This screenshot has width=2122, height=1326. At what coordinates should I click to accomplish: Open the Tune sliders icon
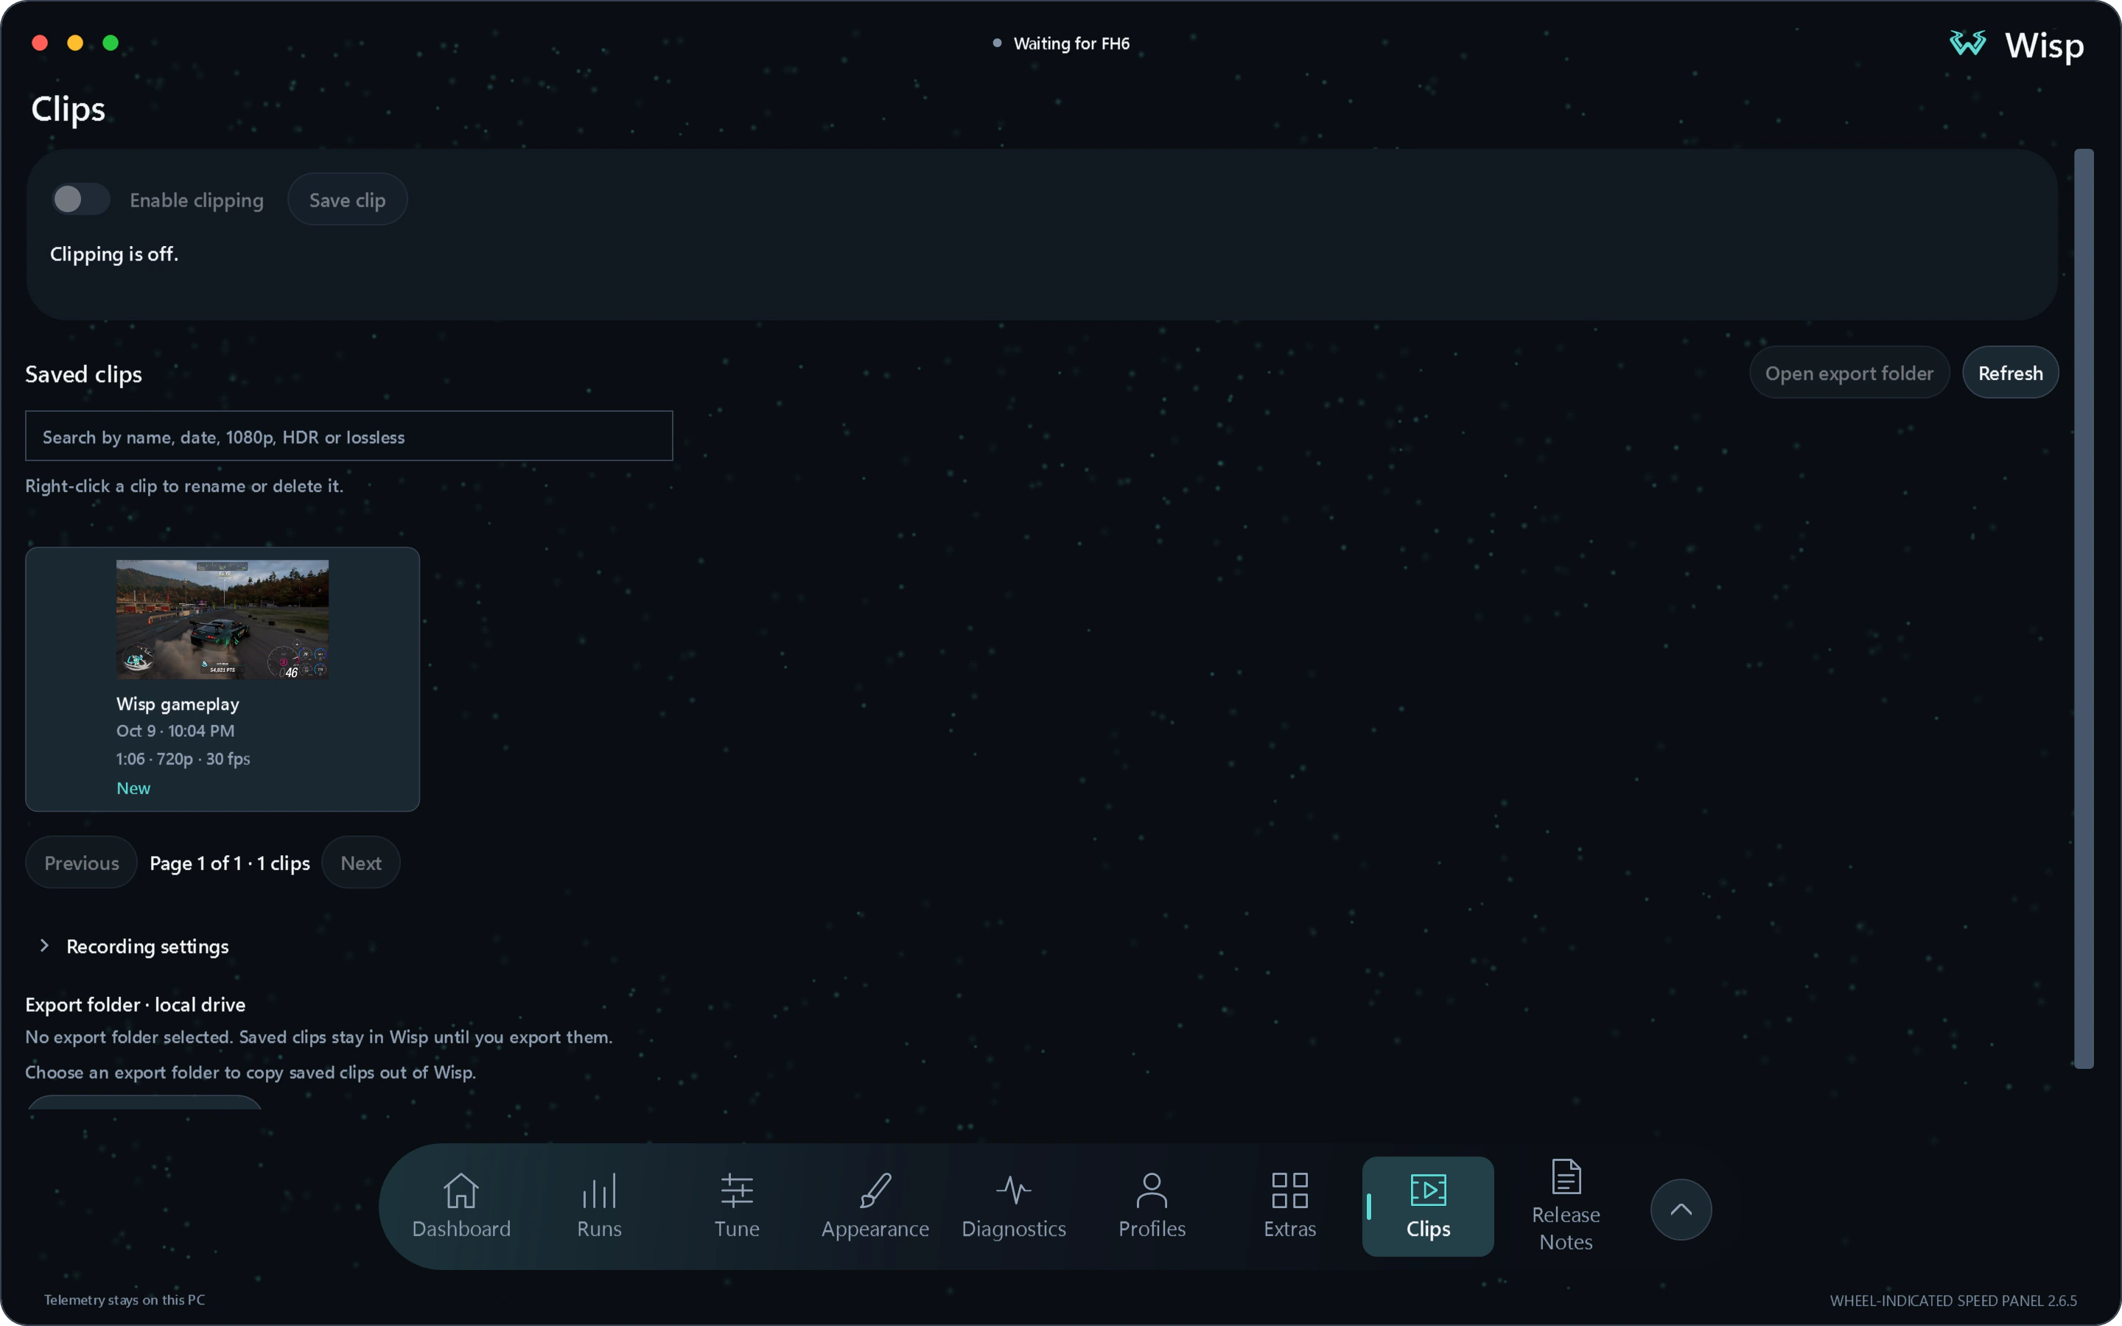coord(737,1190)
